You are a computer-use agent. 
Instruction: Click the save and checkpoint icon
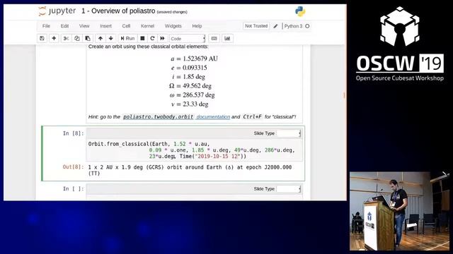point(42,38)
